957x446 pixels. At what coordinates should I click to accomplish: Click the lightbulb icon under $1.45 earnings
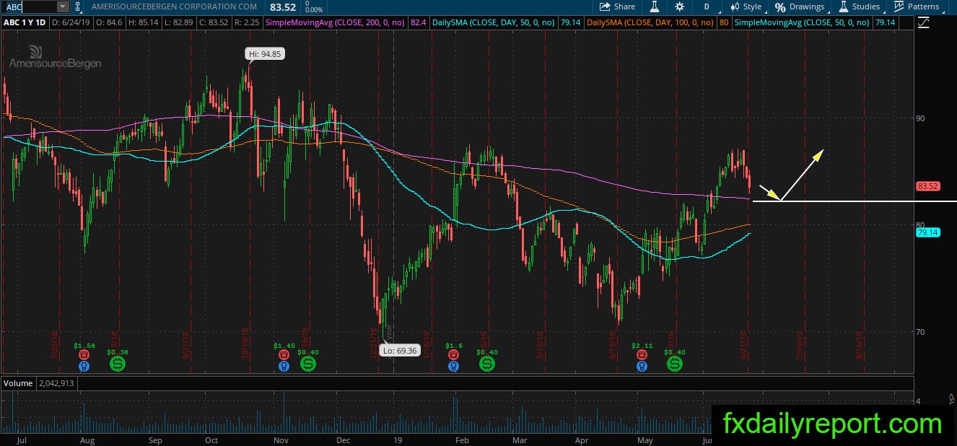[x=284, y=366]
